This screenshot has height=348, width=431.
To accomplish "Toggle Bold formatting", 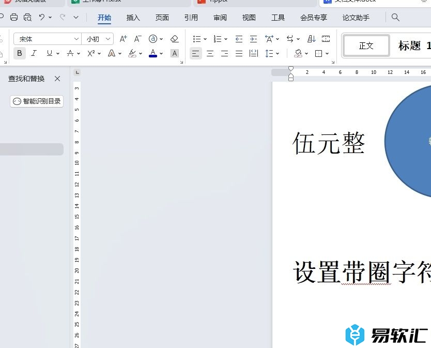I will tap(20, 53).
